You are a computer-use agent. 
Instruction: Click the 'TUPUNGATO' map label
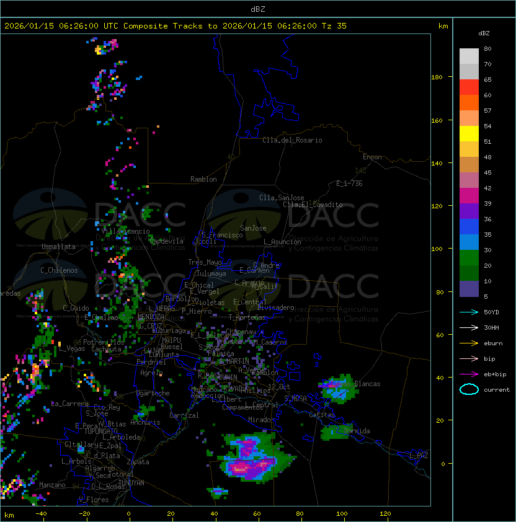(x=100, y=431)
